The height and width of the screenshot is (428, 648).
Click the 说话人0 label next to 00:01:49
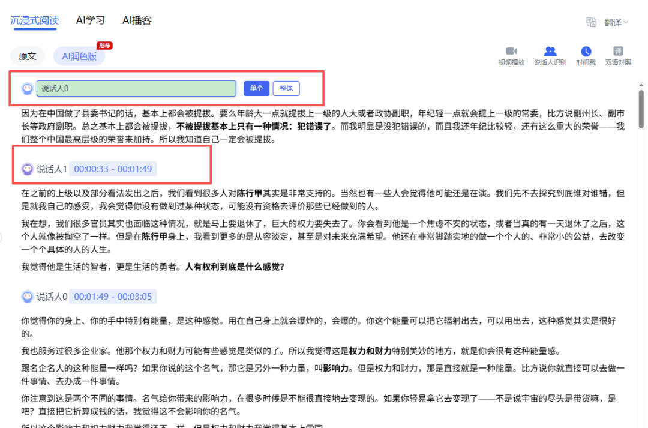[x=52, y=297]
